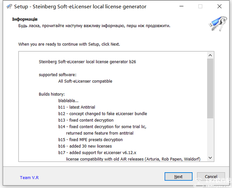Click the scroll up arrow of the info box
This screenshot has width=232, height=188.
(x=210, y=55)
